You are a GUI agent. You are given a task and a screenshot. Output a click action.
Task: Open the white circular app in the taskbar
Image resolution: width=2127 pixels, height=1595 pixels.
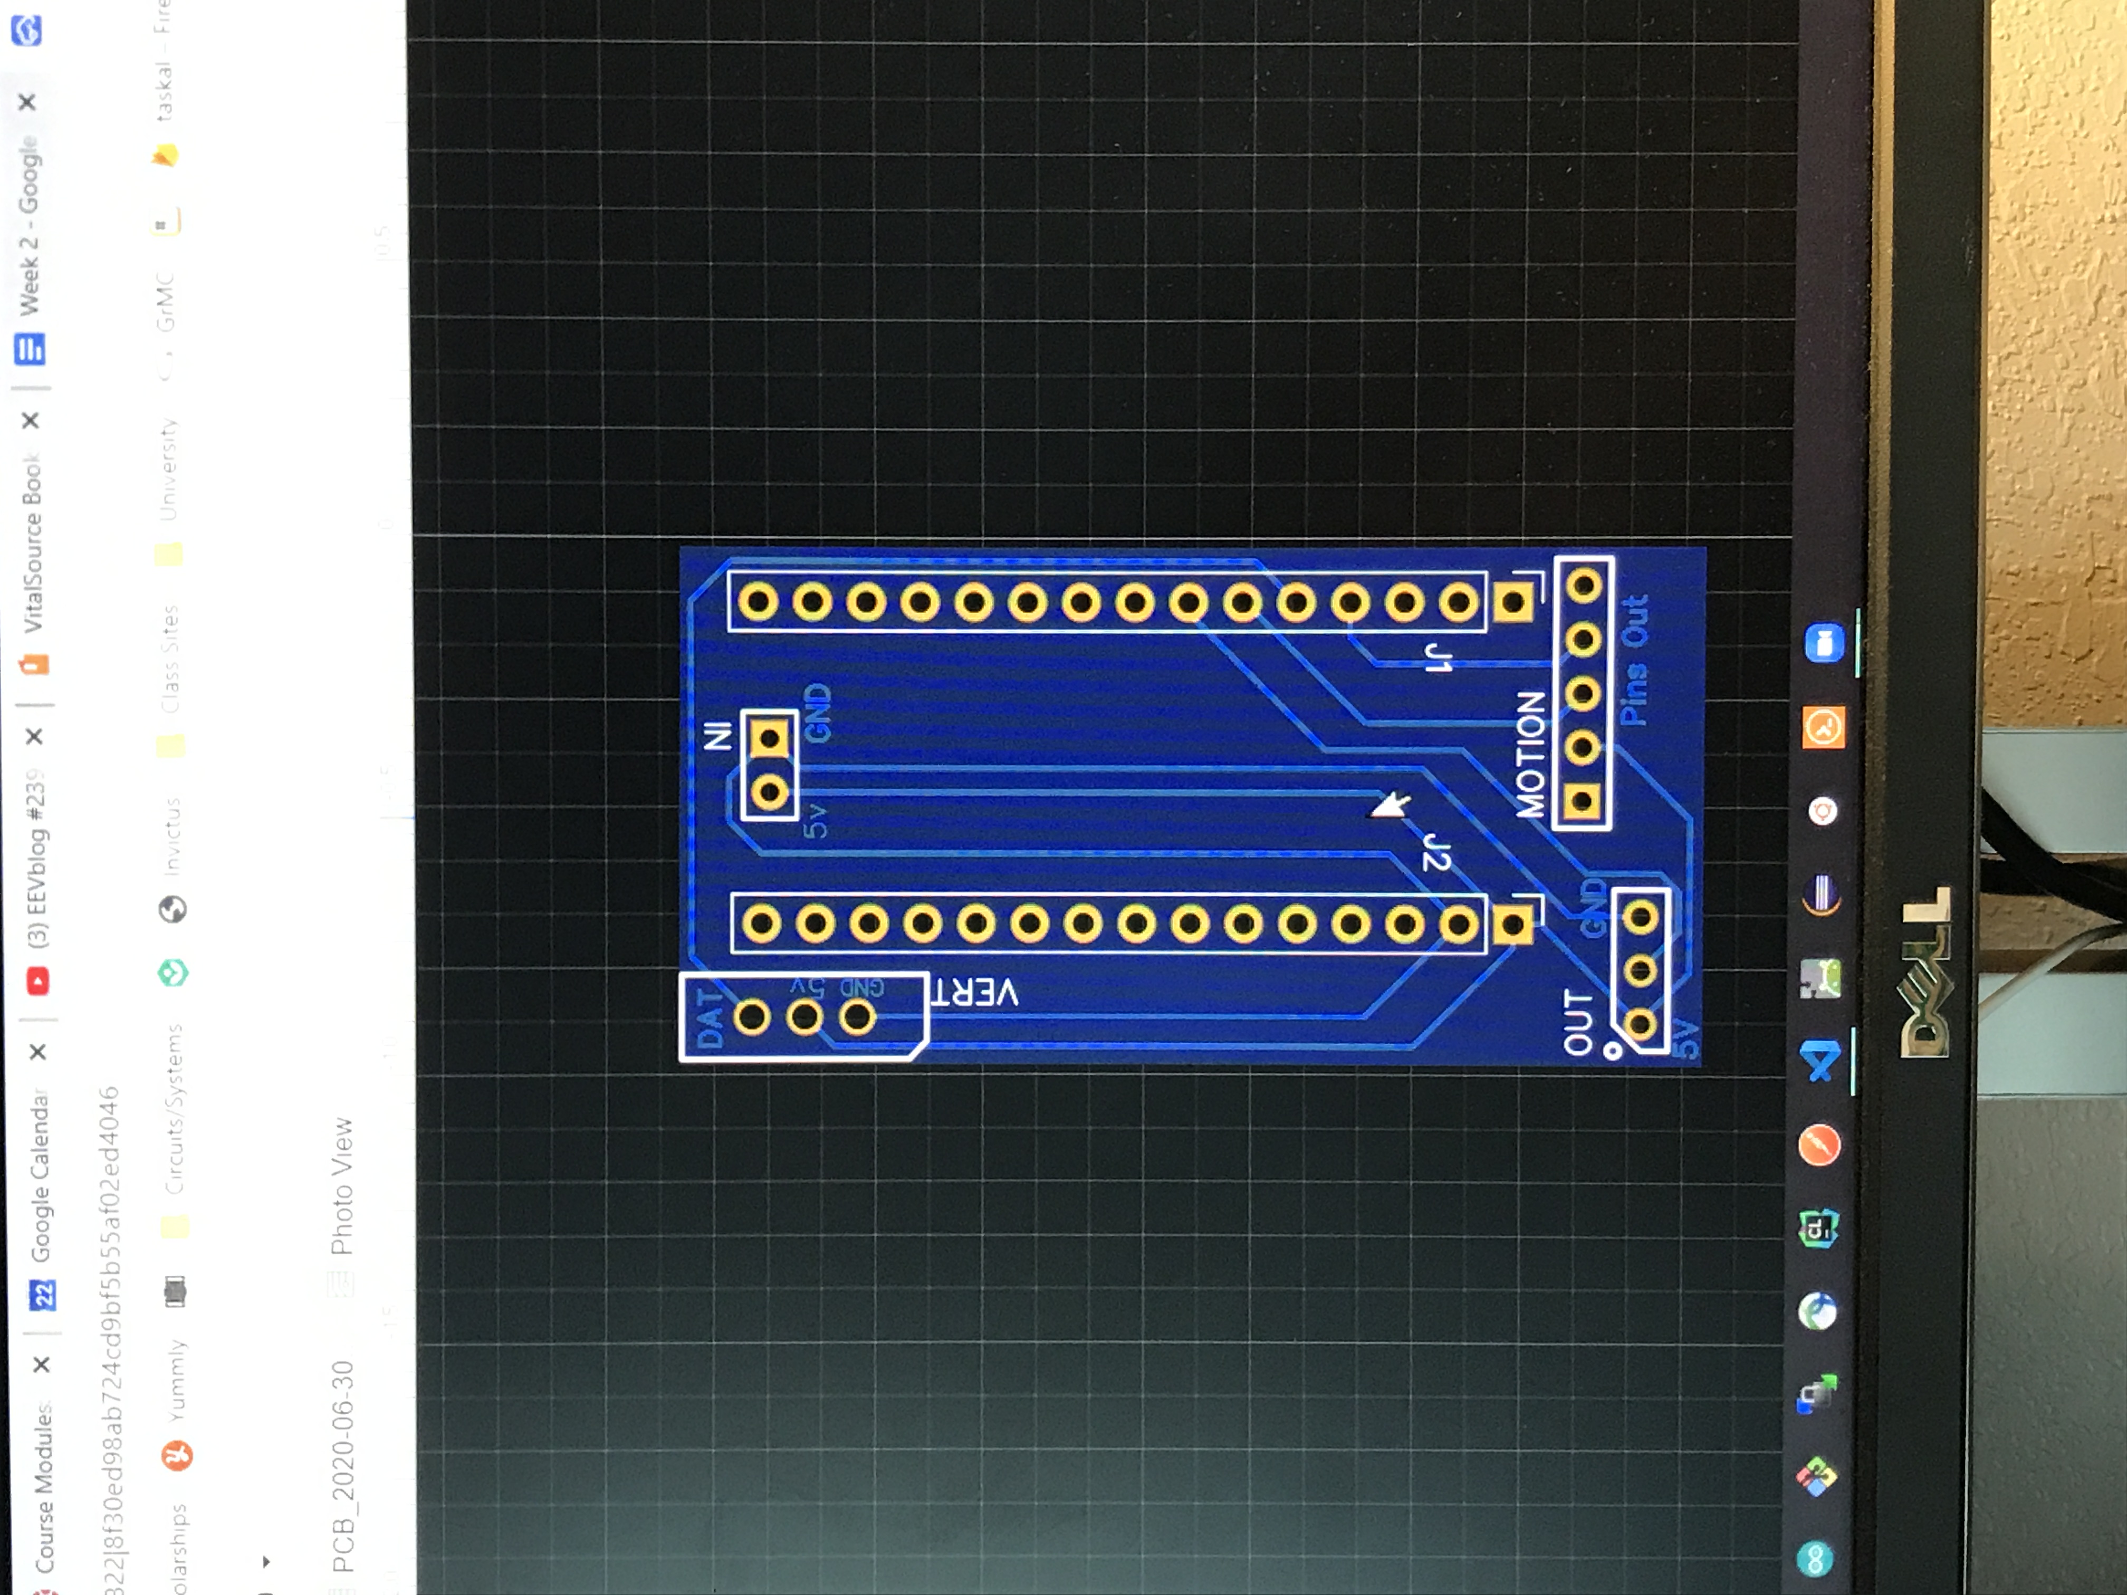point(1822,812)
